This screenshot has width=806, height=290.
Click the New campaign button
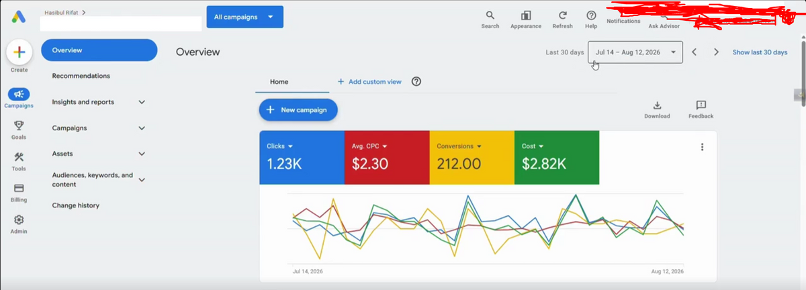(x=298, y=109)
